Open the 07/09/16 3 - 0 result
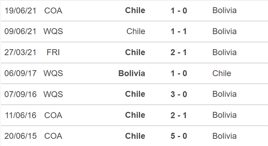This screenshot has height=146, width=268. pyautogui.click(x=179, y=94)
